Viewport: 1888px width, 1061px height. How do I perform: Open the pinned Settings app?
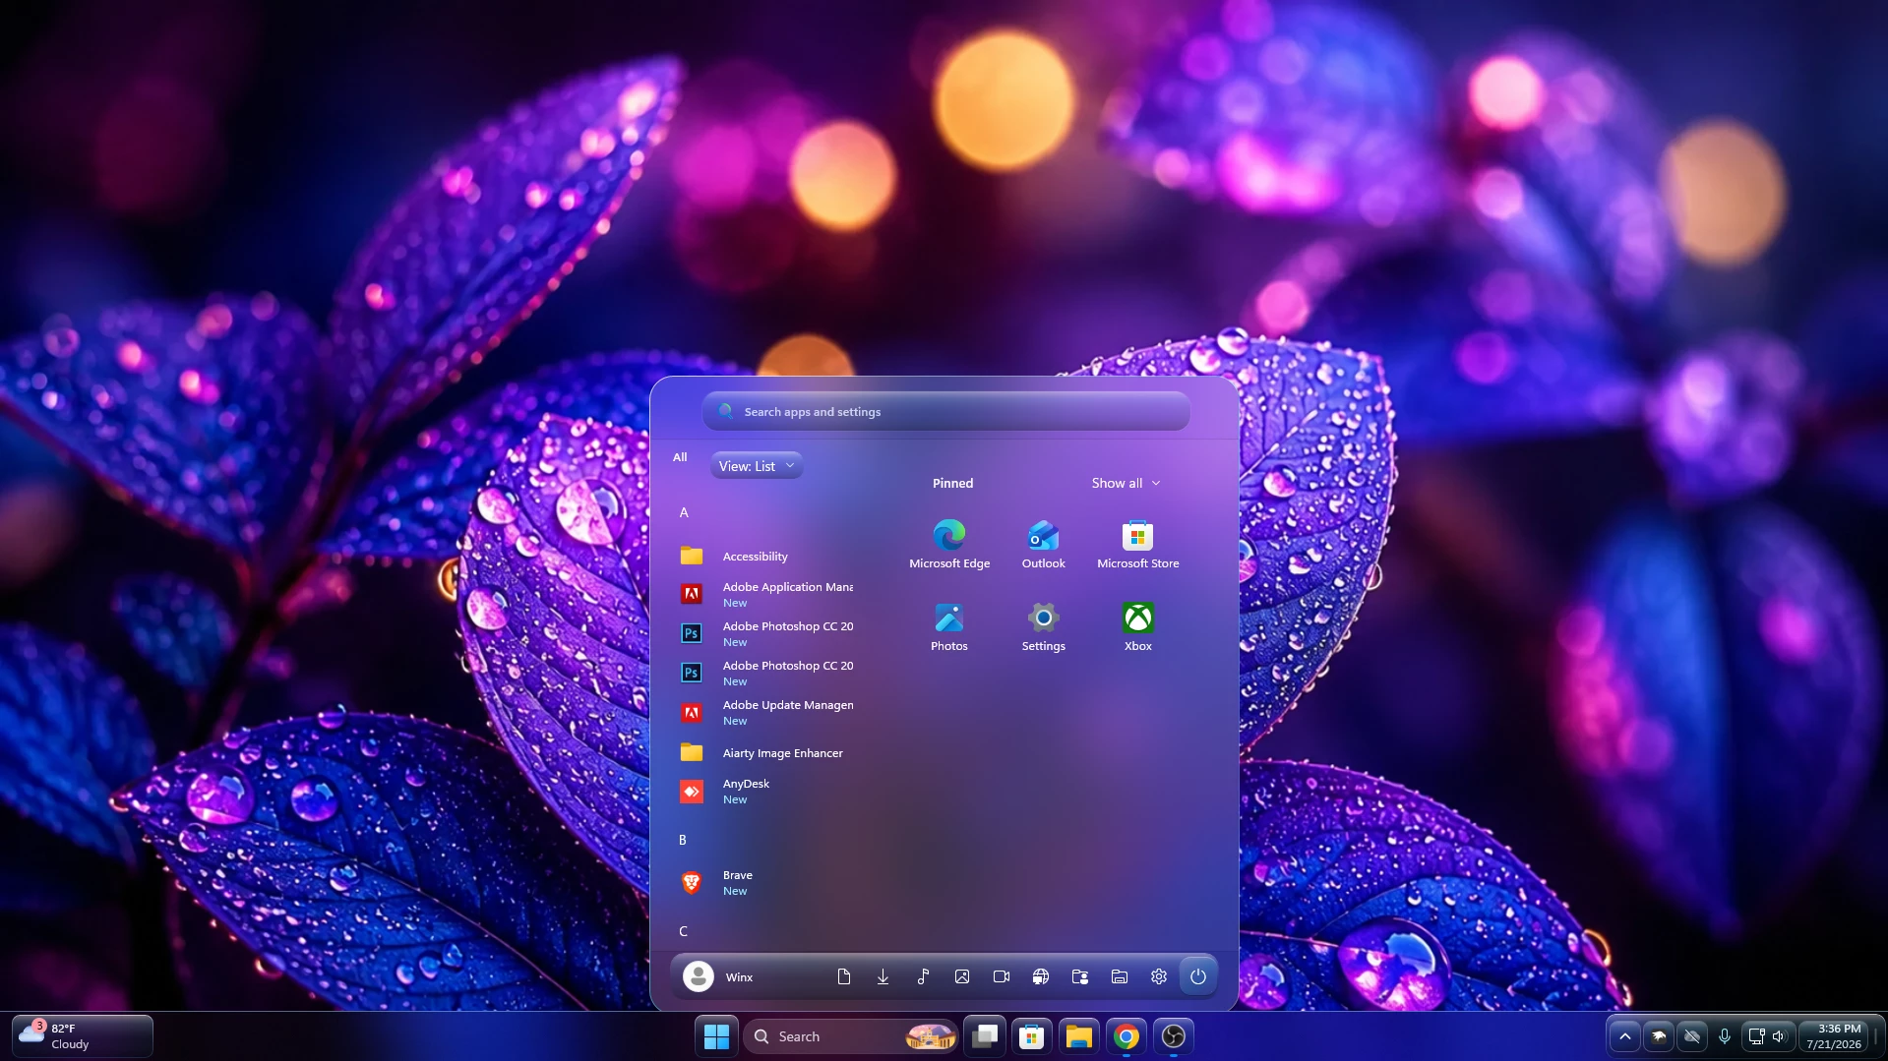(1043, 627)
